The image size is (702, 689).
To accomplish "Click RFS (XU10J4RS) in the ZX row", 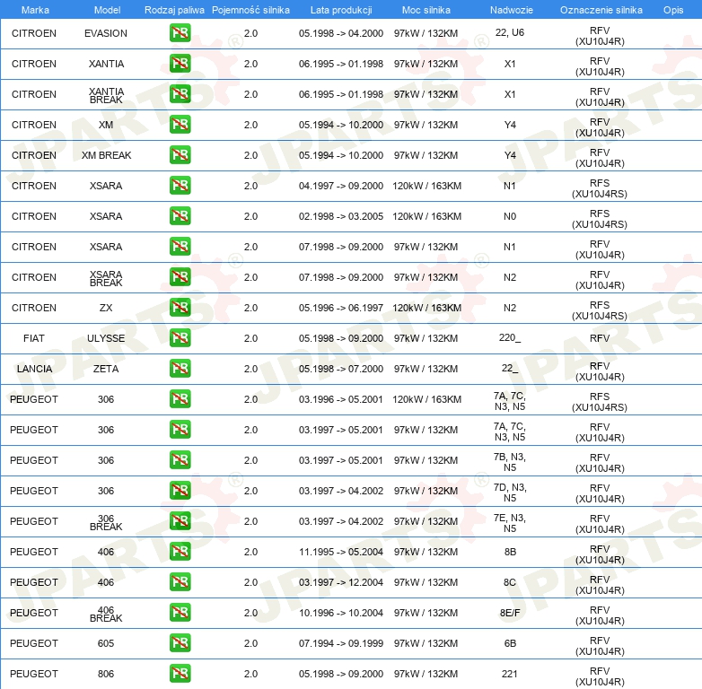I will pyautogui.click(x=600, y=310).
